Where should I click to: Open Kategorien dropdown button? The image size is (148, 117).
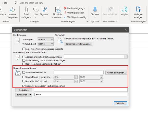23,95
